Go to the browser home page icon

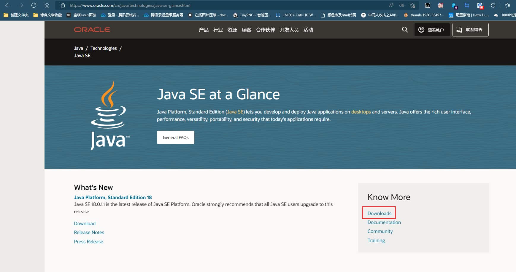(x=47, y=5)
